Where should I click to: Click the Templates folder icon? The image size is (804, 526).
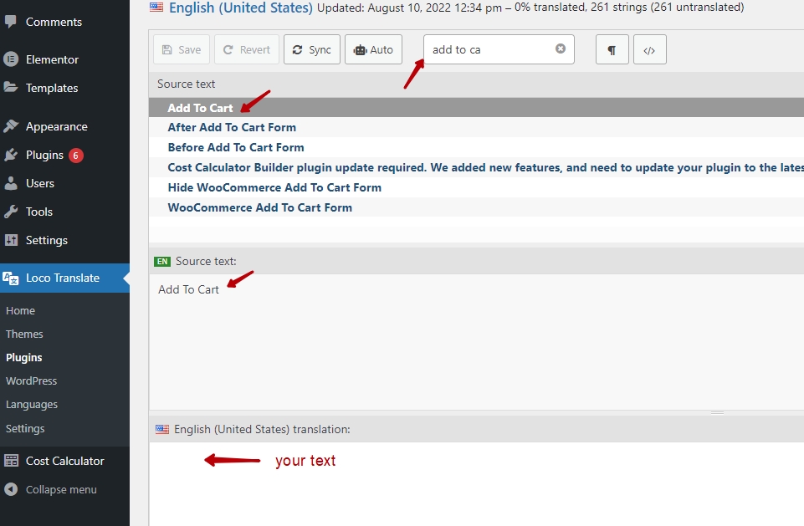pyautogui.click(x=11, y=88)
